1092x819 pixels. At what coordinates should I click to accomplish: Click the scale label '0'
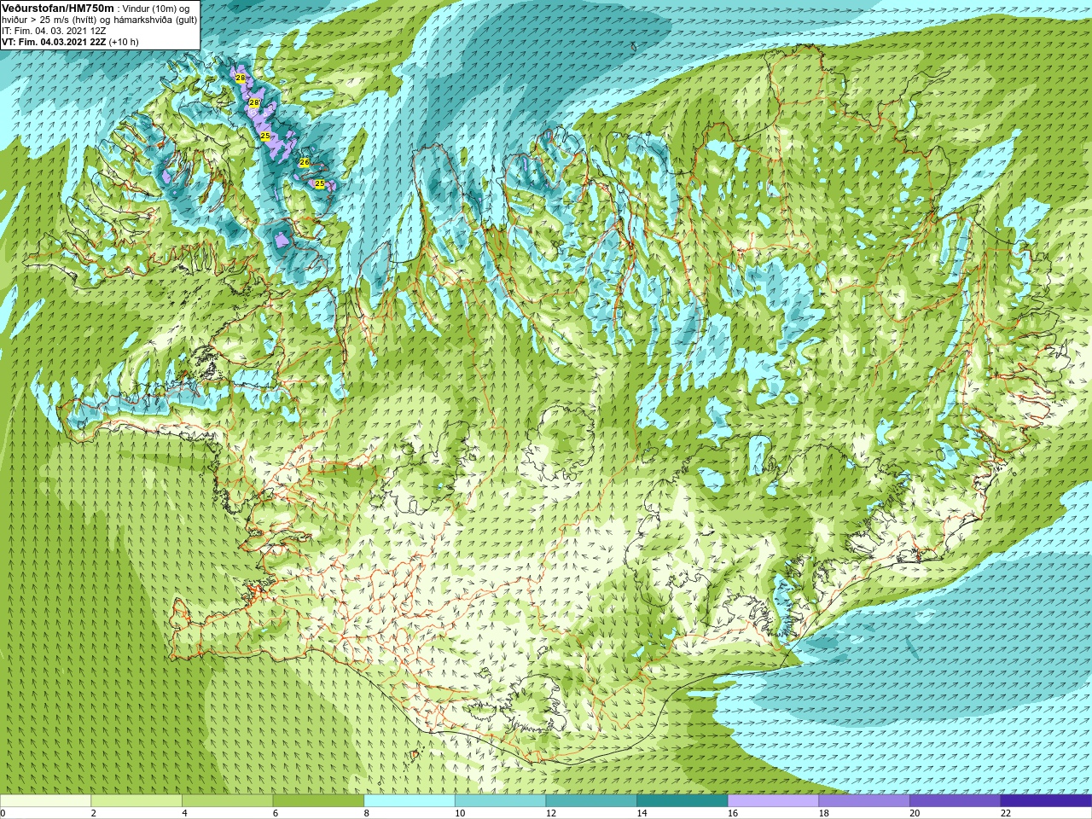3,813
